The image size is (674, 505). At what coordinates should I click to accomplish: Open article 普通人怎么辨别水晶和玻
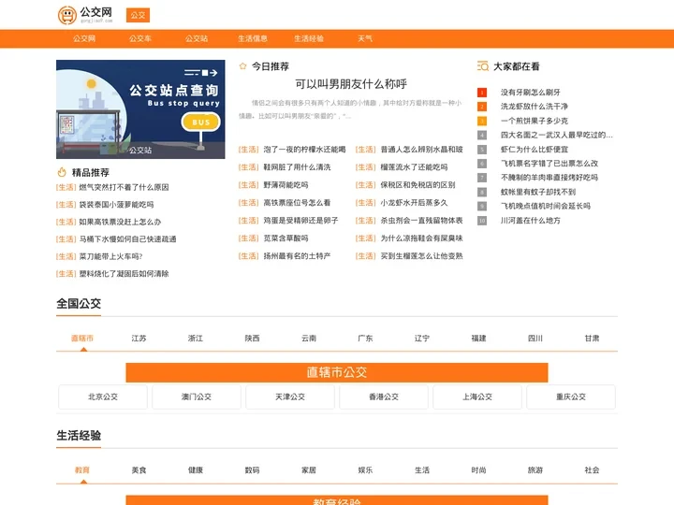click(x=421, y=150)
